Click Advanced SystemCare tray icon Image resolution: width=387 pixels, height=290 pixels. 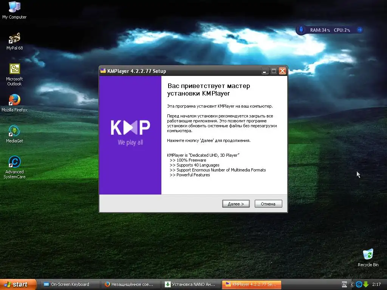click(x=359, y=285)
